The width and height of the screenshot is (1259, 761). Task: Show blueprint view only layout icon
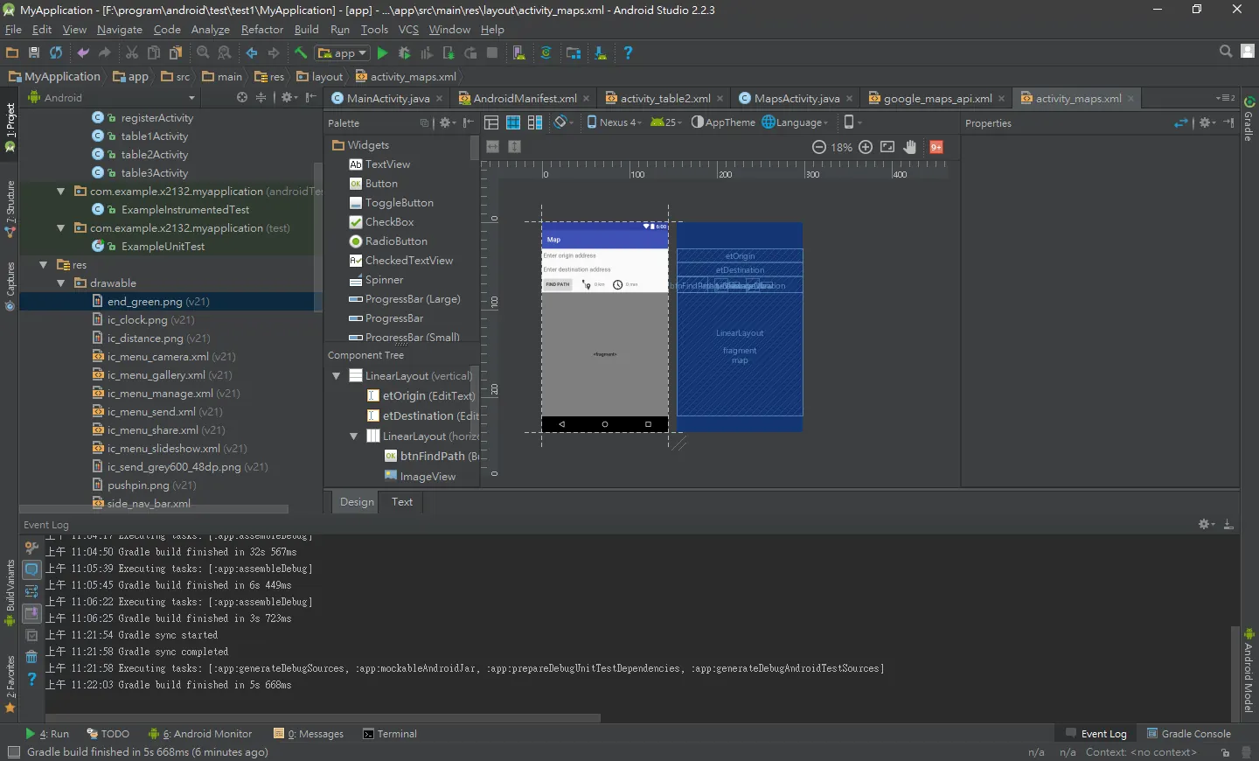513,122
